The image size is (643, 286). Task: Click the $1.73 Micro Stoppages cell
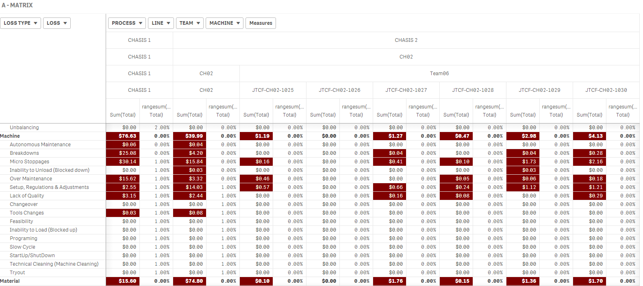tap(523, 162)
